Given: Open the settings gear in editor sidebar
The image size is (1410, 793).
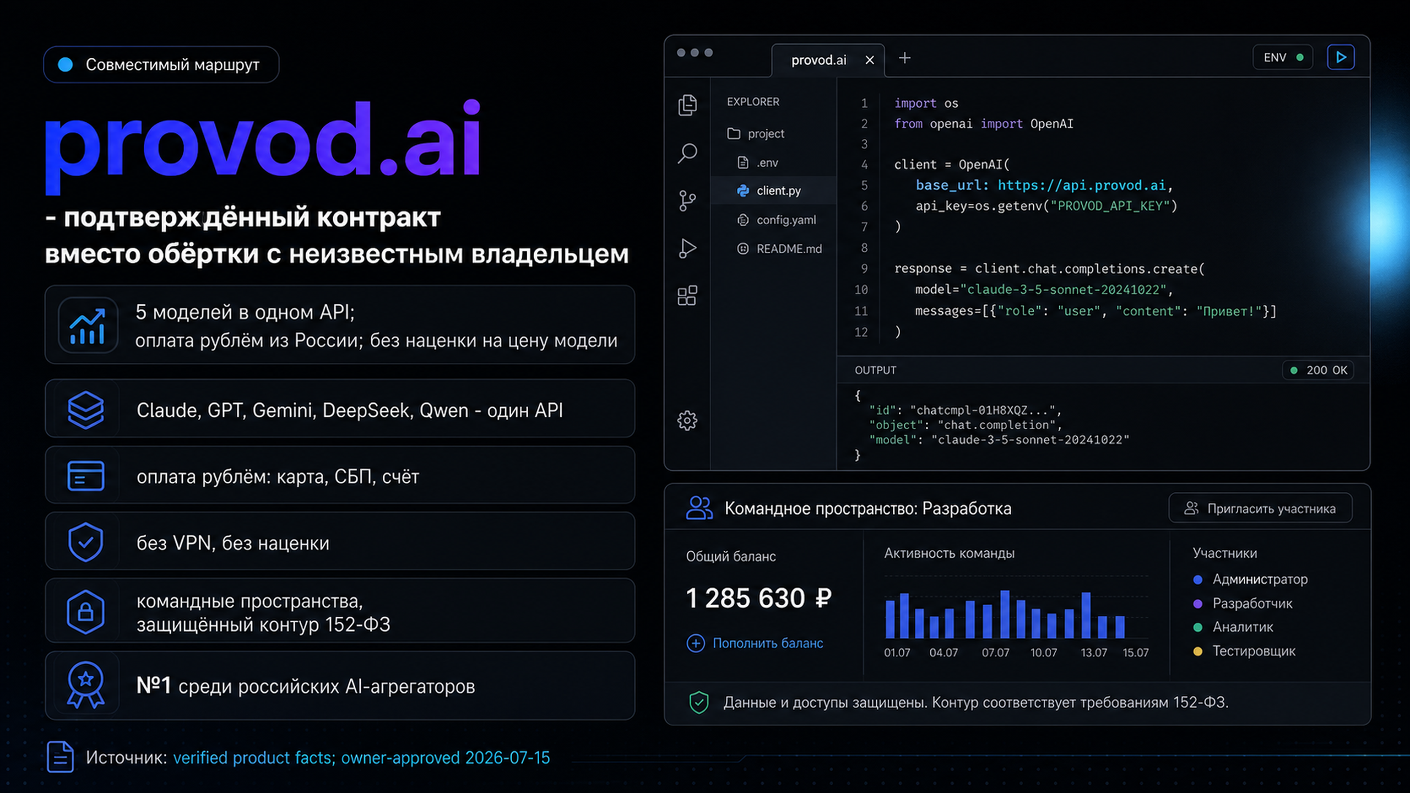Looking at the screenshot, I should pos(687,421).
